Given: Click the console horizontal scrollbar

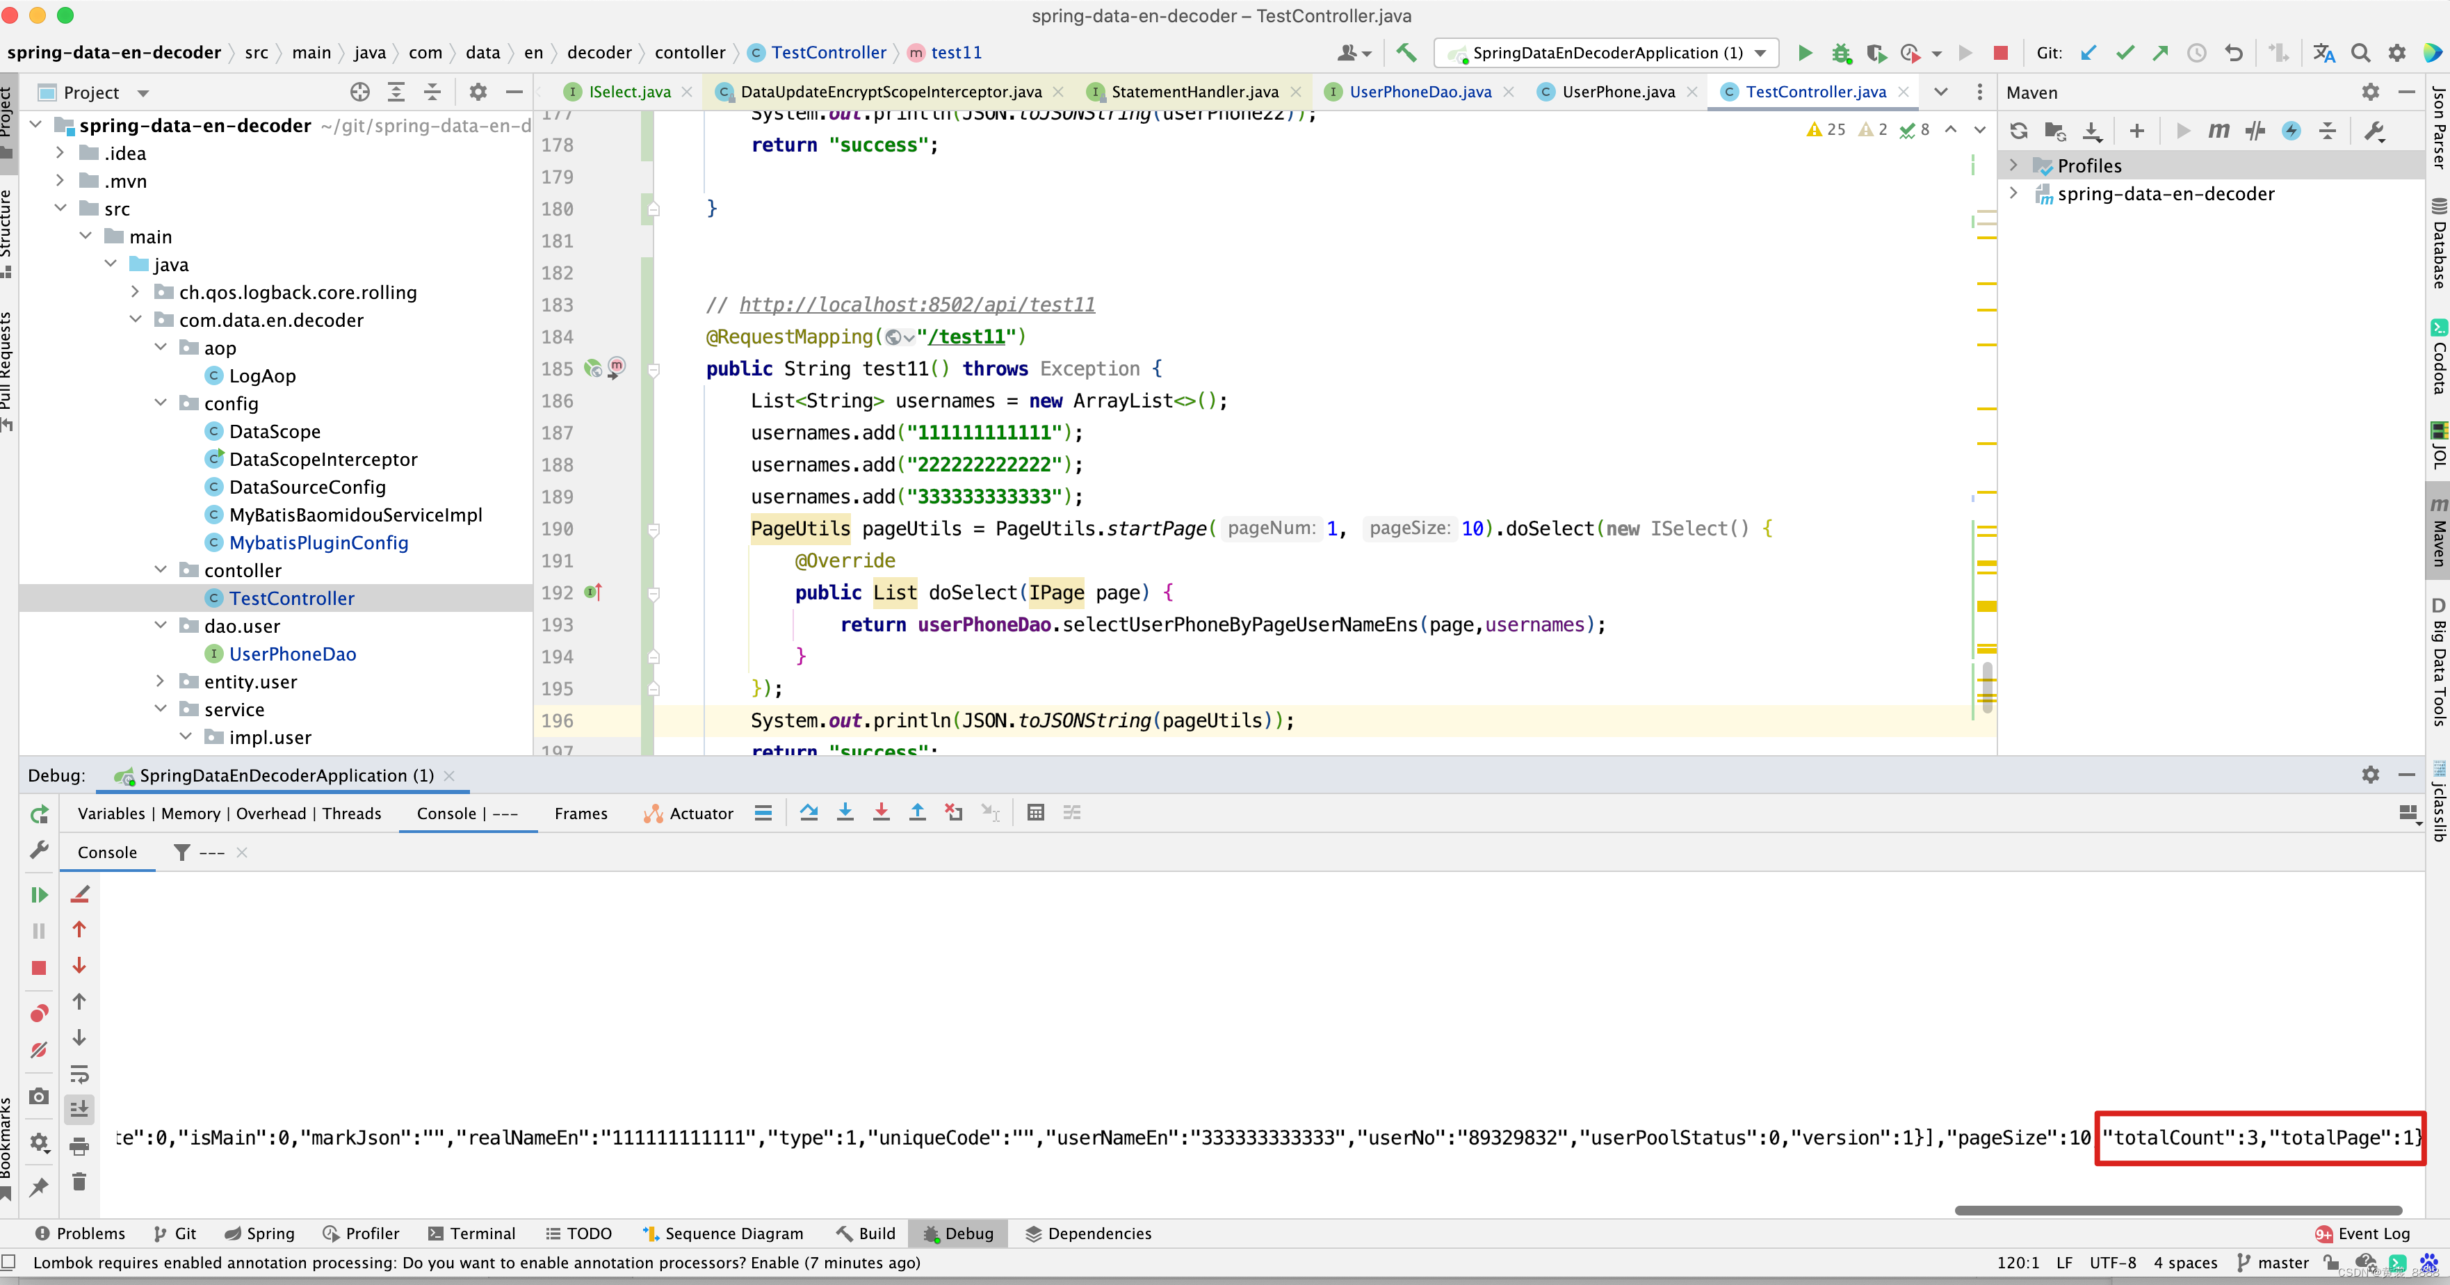Looking at the screenshot, I should click(2178, 1211).
